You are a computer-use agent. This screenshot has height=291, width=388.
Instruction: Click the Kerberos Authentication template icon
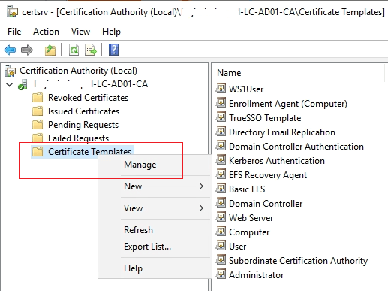pyautogui.click(x=221, y=159)
